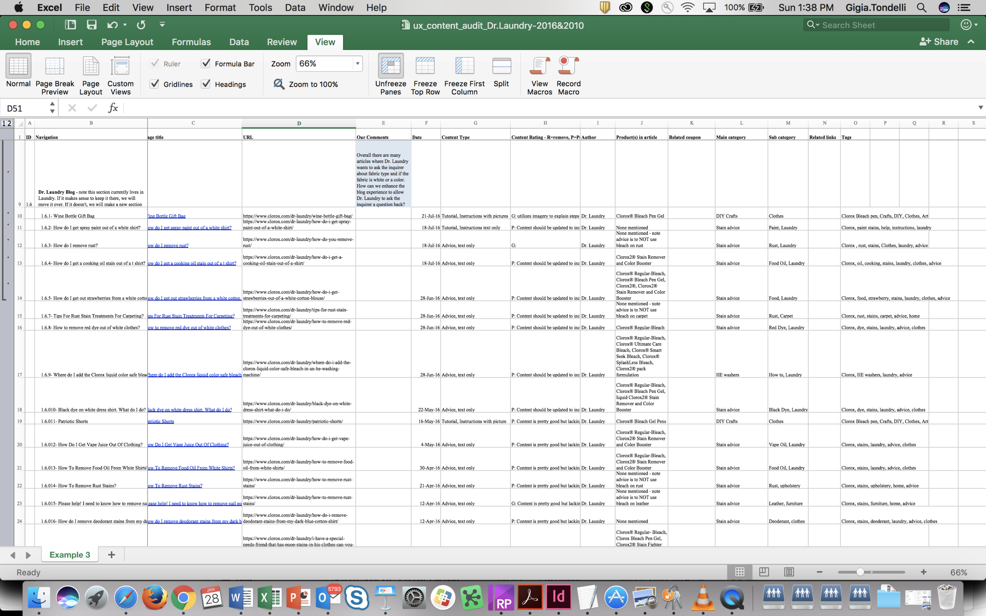Add new sheet with plus button

111,555
